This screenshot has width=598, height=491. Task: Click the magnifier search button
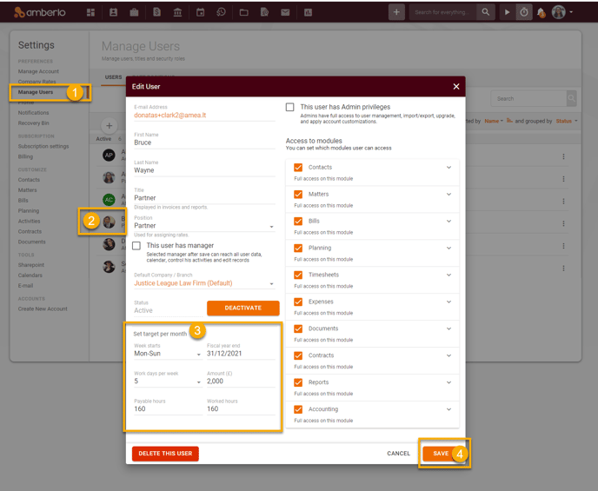click(485, 12)
